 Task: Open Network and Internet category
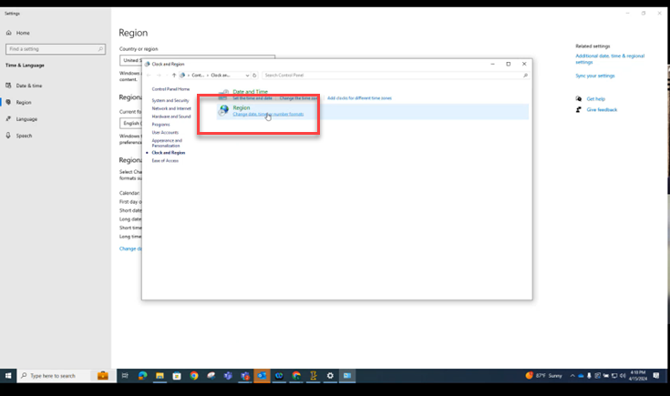(x=171, y=108)
